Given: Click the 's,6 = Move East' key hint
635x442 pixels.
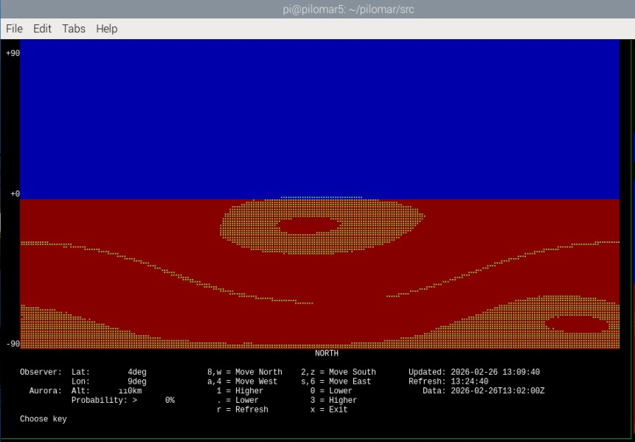Looking at the screenshot, I should coord(336,381).
